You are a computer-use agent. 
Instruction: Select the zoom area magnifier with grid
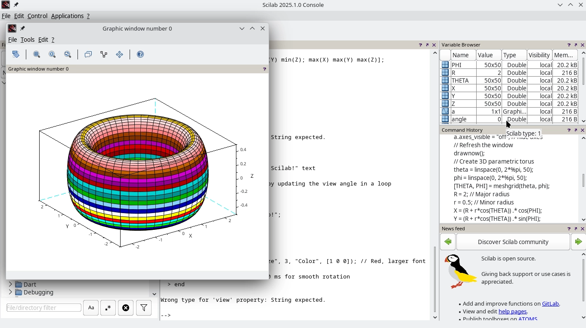pos(37,55)
